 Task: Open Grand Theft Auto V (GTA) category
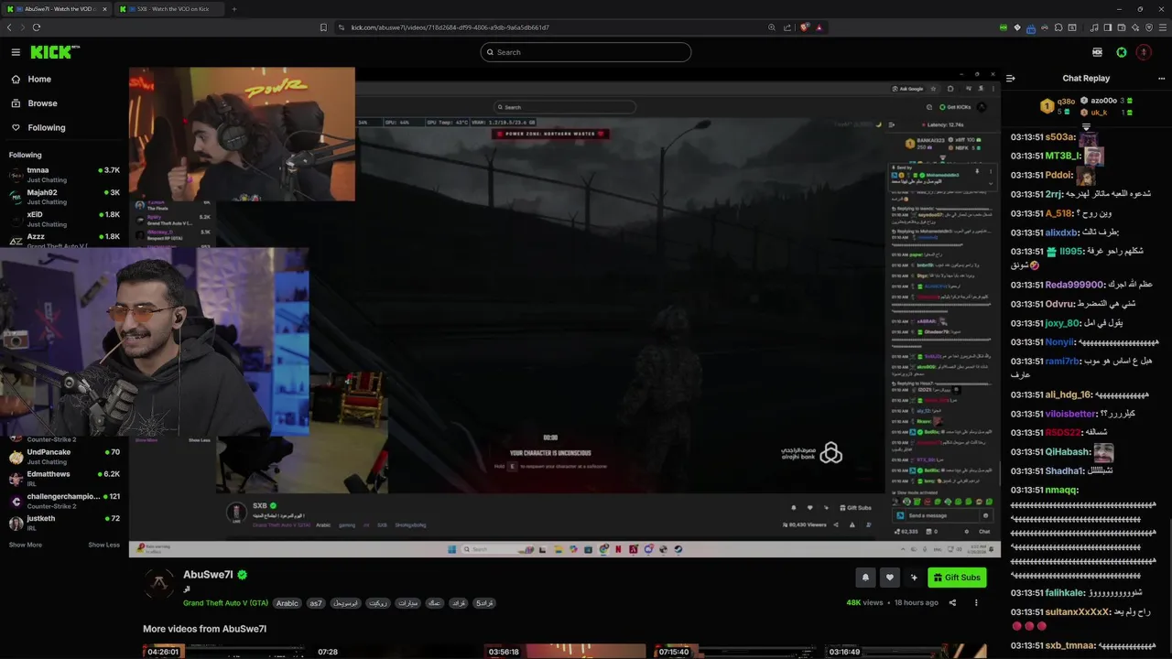click(225, 603)
